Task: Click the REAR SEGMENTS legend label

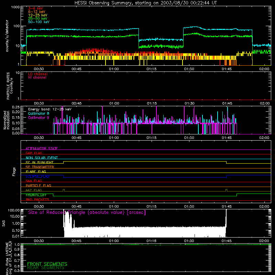Action: [46, 268]
